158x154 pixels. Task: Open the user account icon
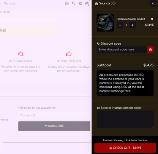click(67, 3)
